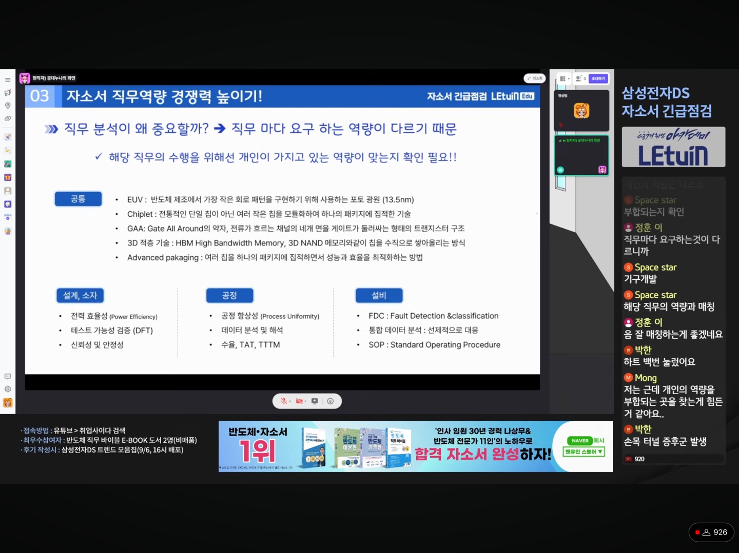The width and height of the screenshot is (739, 553).
Task: Click the orange avatar profile in sidebar
Action: 8,403
